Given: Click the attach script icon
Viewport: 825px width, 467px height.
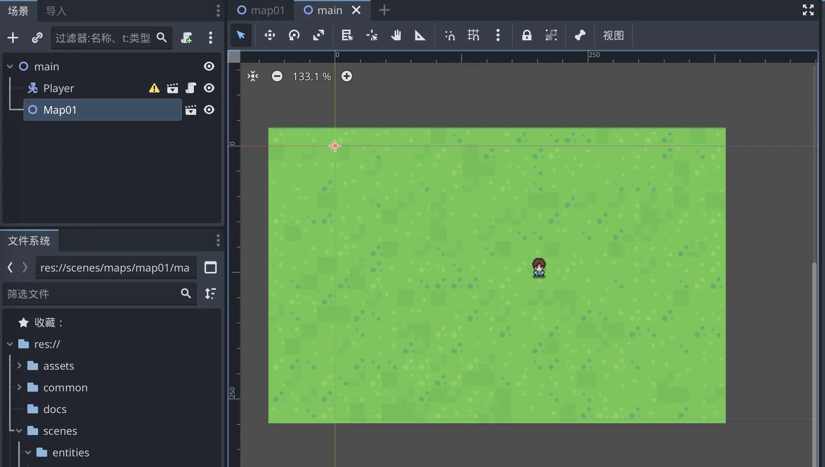Looking at the screenshot, I should (x=186, y=38).
